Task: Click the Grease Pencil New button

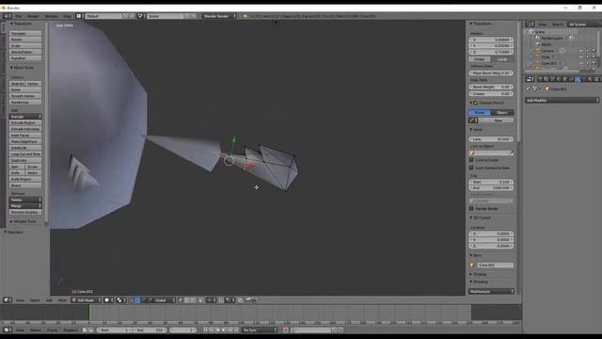Action: pyautogui.click(x=498, y=121)
